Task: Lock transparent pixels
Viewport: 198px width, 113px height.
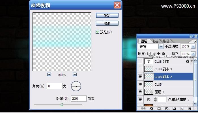Action: 149,54
